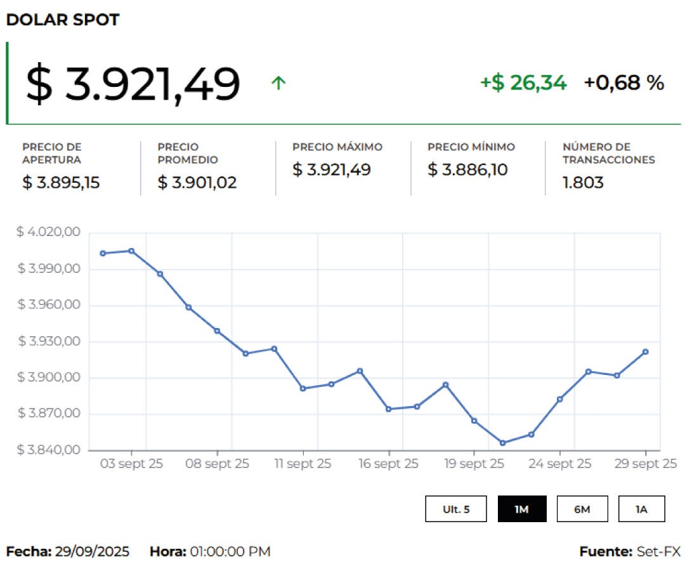Click the $ 3.930,00 y-axis label
Image resolution: width=685 pixels, height=571 pixels.
coord(49,341)
